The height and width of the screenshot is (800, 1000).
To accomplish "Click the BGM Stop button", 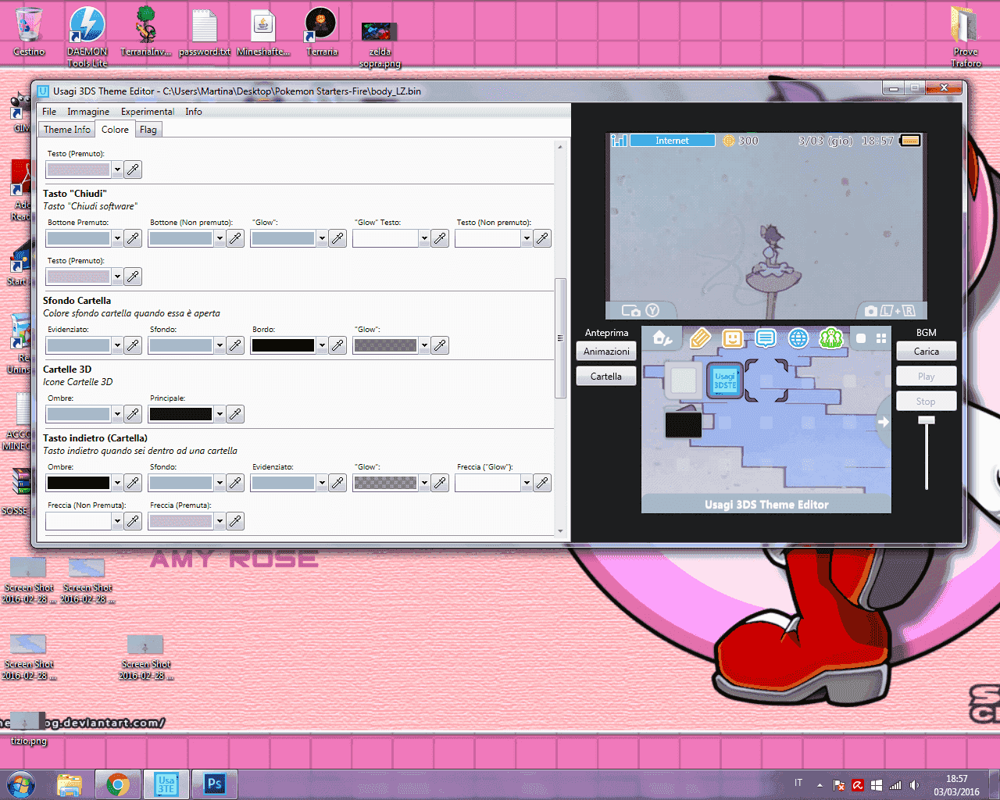I will coord(927,402).
